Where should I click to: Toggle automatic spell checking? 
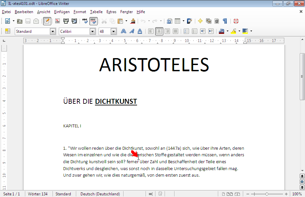(x=93, y=21)
